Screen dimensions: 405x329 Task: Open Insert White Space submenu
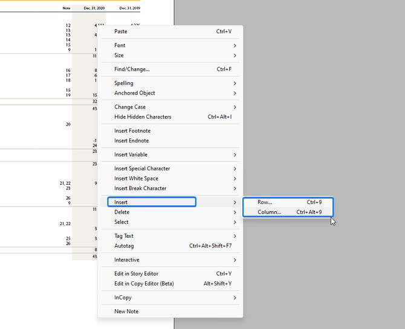coord(136,179)
